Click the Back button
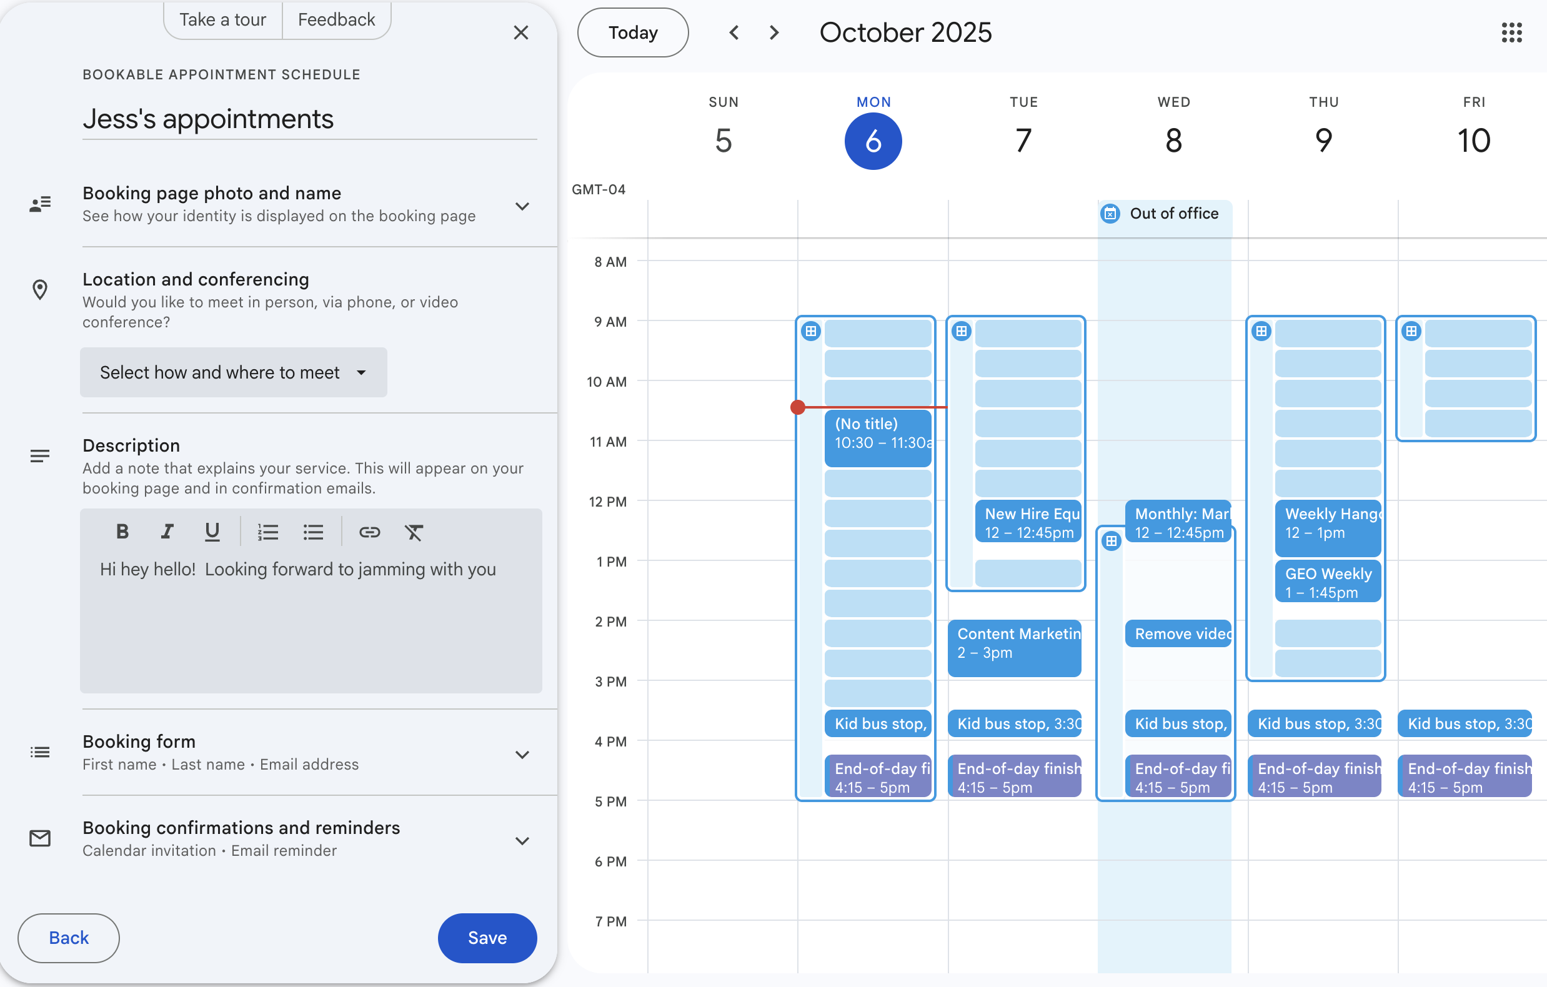This screenshot has height=987, width=1547. (x=69, y=938)
